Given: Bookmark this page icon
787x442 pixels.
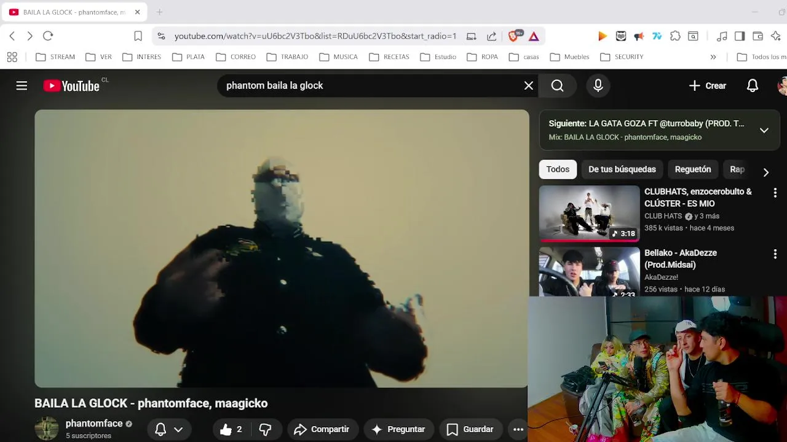Looking at the screenshot, I should pos(138,36).
